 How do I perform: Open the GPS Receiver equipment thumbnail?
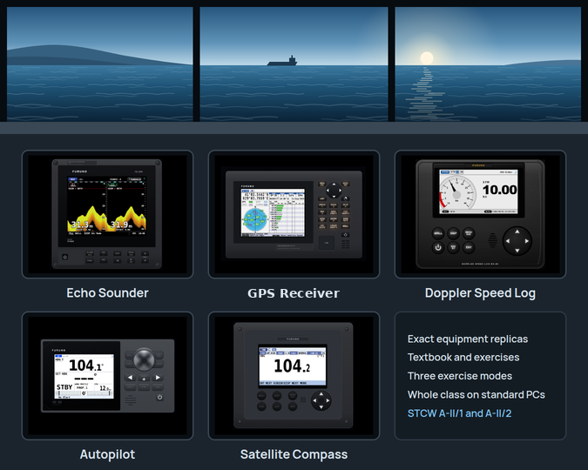(x=294, y=214)
